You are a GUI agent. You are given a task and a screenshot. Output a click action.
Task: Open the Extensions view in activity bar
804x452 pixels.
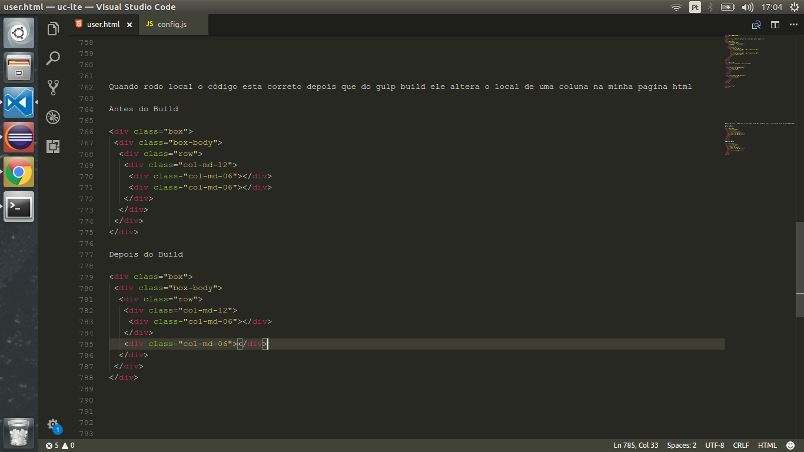click(53, 146)
